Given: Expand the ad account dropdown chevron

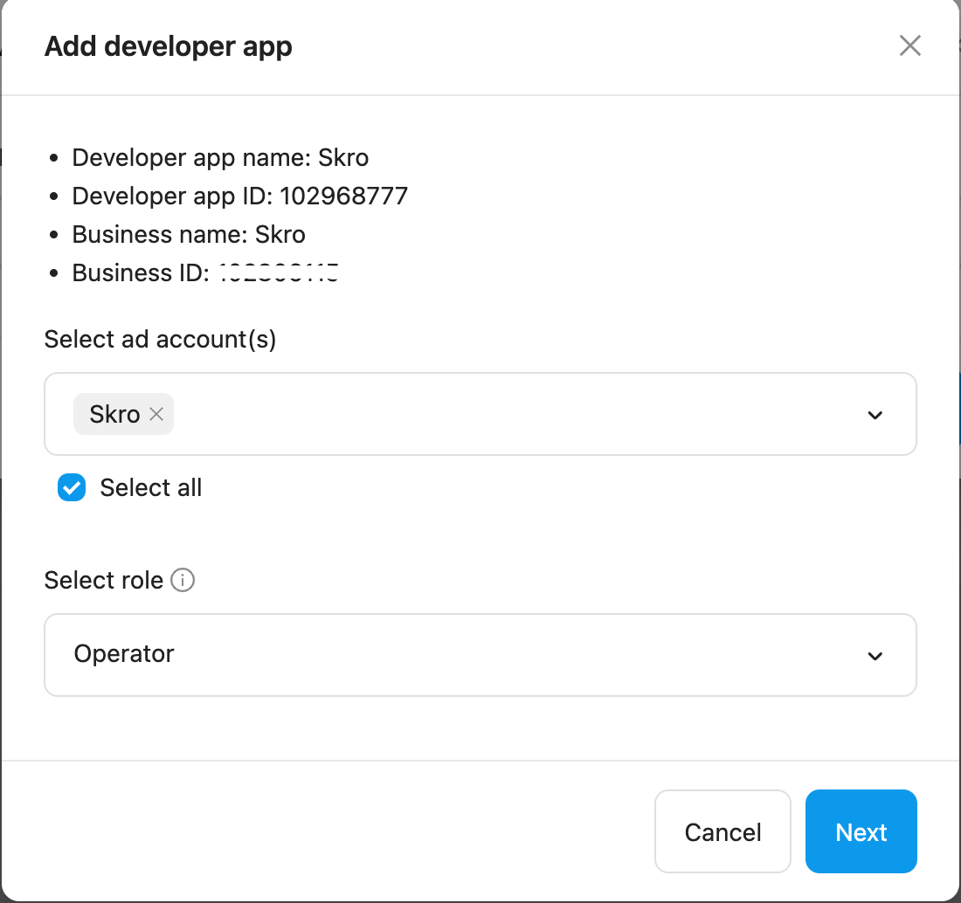Looking at the screenshot, I should 875,415.
